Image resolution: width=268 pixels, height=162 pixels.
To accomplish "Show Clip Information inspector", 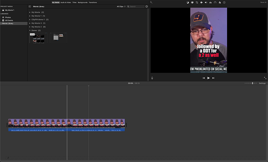I will tap(224, 2).
